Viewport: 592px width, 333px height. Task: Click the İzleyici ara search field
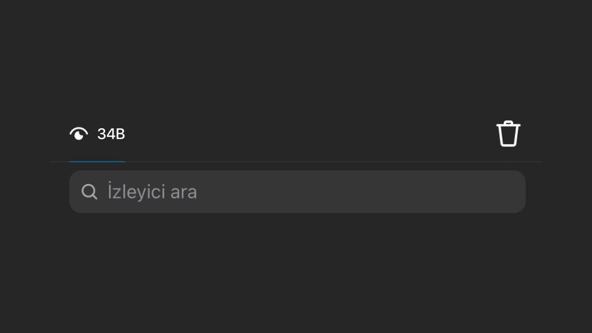click(297, 191)
